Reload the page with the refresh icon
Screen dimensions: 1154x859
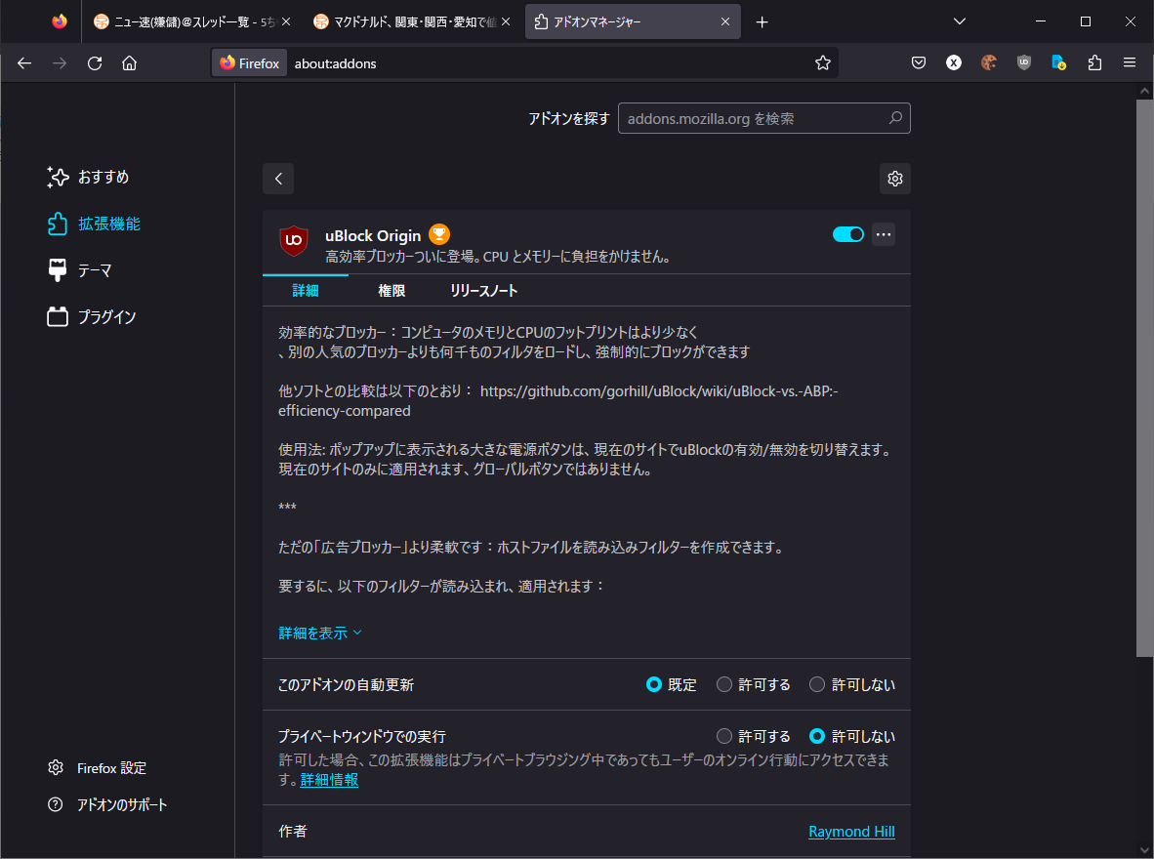coord(94,63)
